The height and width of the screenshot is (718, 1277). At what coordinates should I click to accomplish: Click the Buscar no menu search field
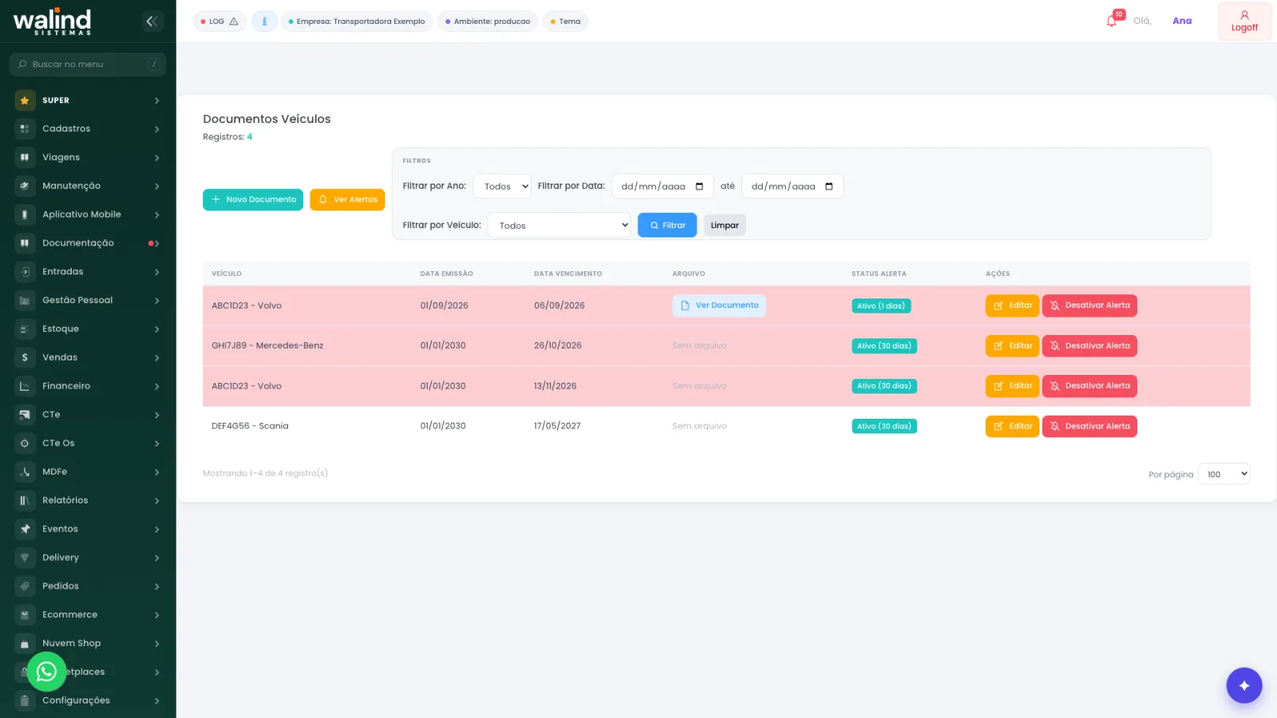pyautogui.click(x=88, y=65)
